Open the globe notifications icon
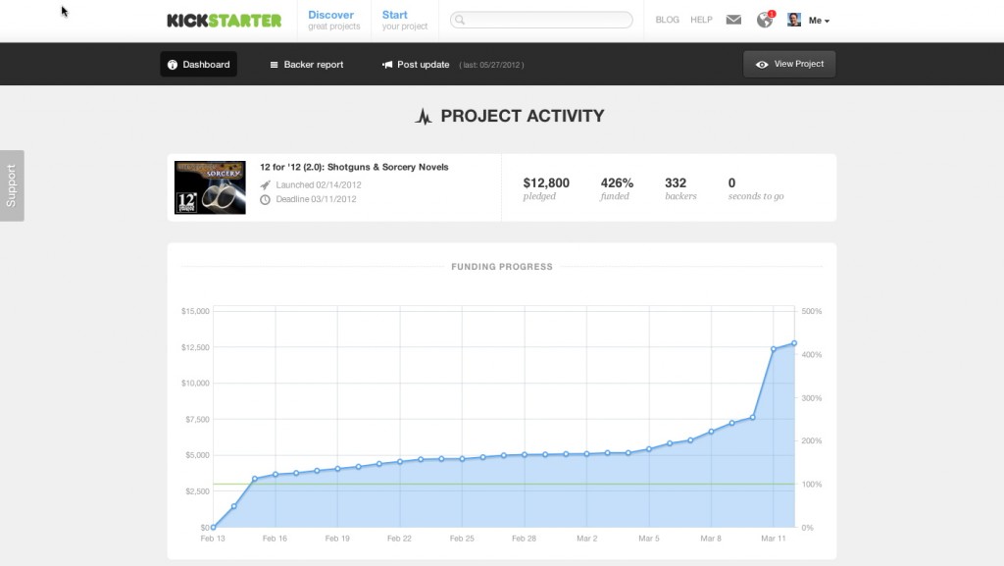 [765, 20]
